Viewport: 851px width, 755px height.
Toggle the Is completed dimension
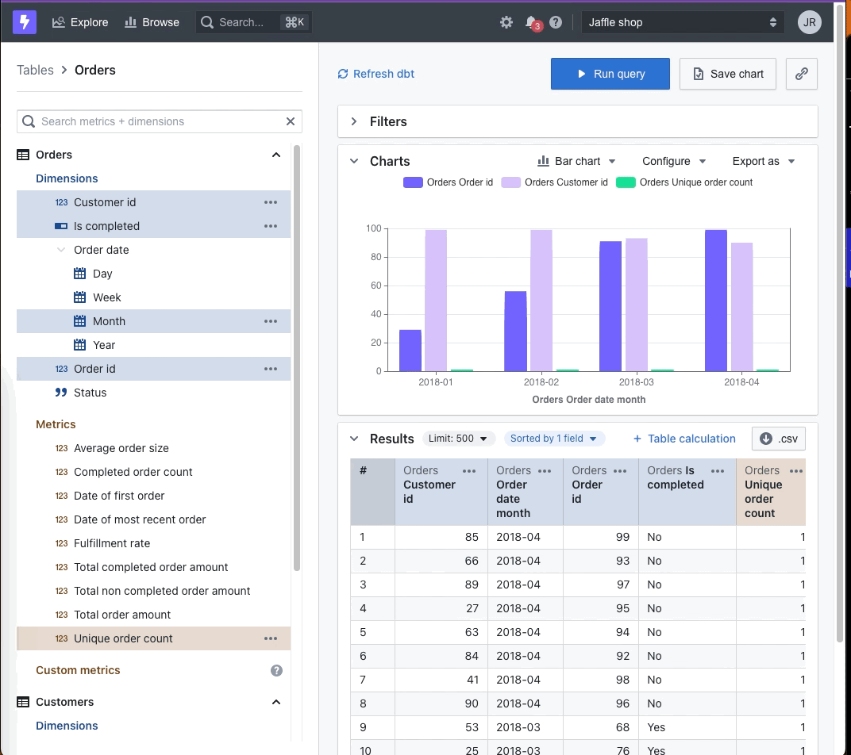coord(153,226)
